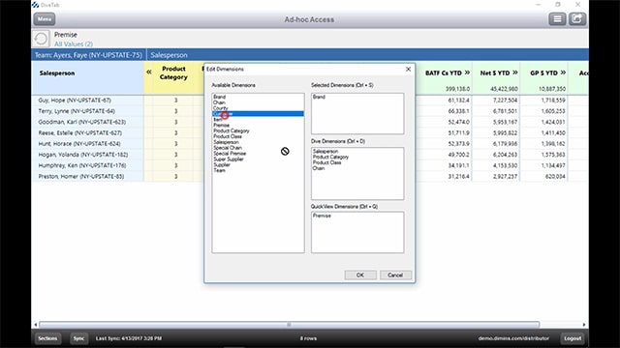Select row Goodman, Karl (NY-UPSTATE-623)
Screen dimensions: 620x348
point(81,123)
